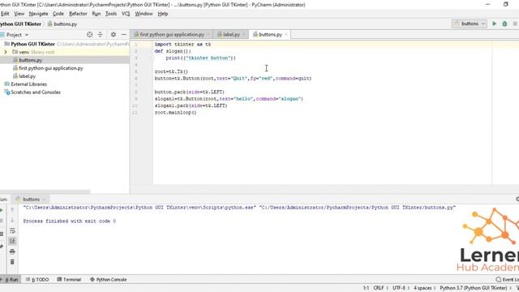Restore the PyCharm window size
Image resolution: width=519 pixels, height=292 pixels.
[x=505, y=4]
